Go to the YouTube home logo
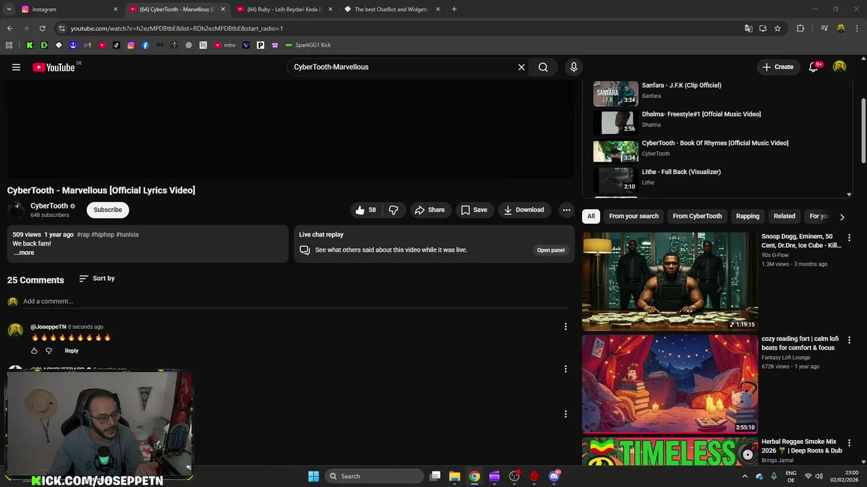The height and width of the screenshot is (487, 867). [54, 67]
